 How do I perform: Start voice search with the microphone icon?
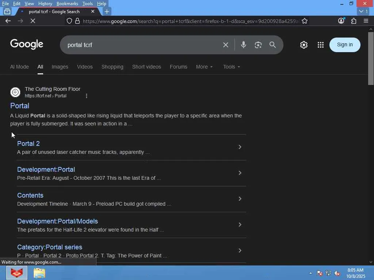pyautogui.click(x=243, y=45)
